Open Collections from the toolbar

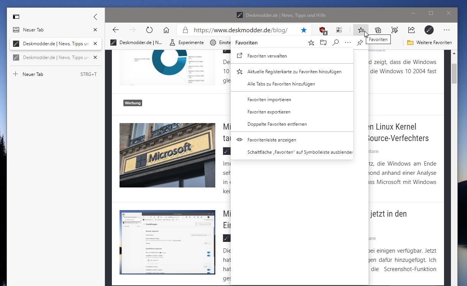[x=378, y=30]
